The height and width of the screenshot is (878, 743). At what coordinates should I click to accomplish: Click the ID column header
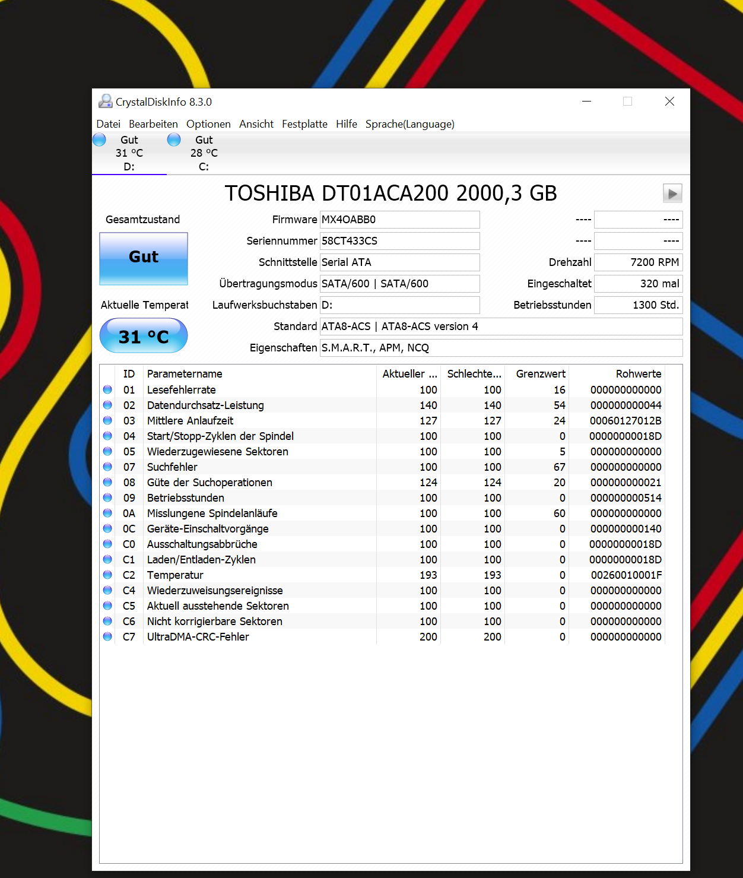pyautogui.click(x=129, y=374)
